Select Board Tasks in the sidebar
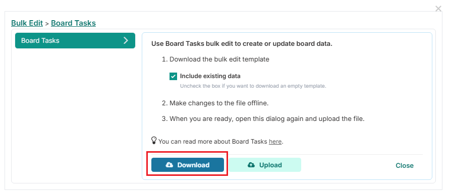Screen dimensions: 449x192 pos(75,40)
